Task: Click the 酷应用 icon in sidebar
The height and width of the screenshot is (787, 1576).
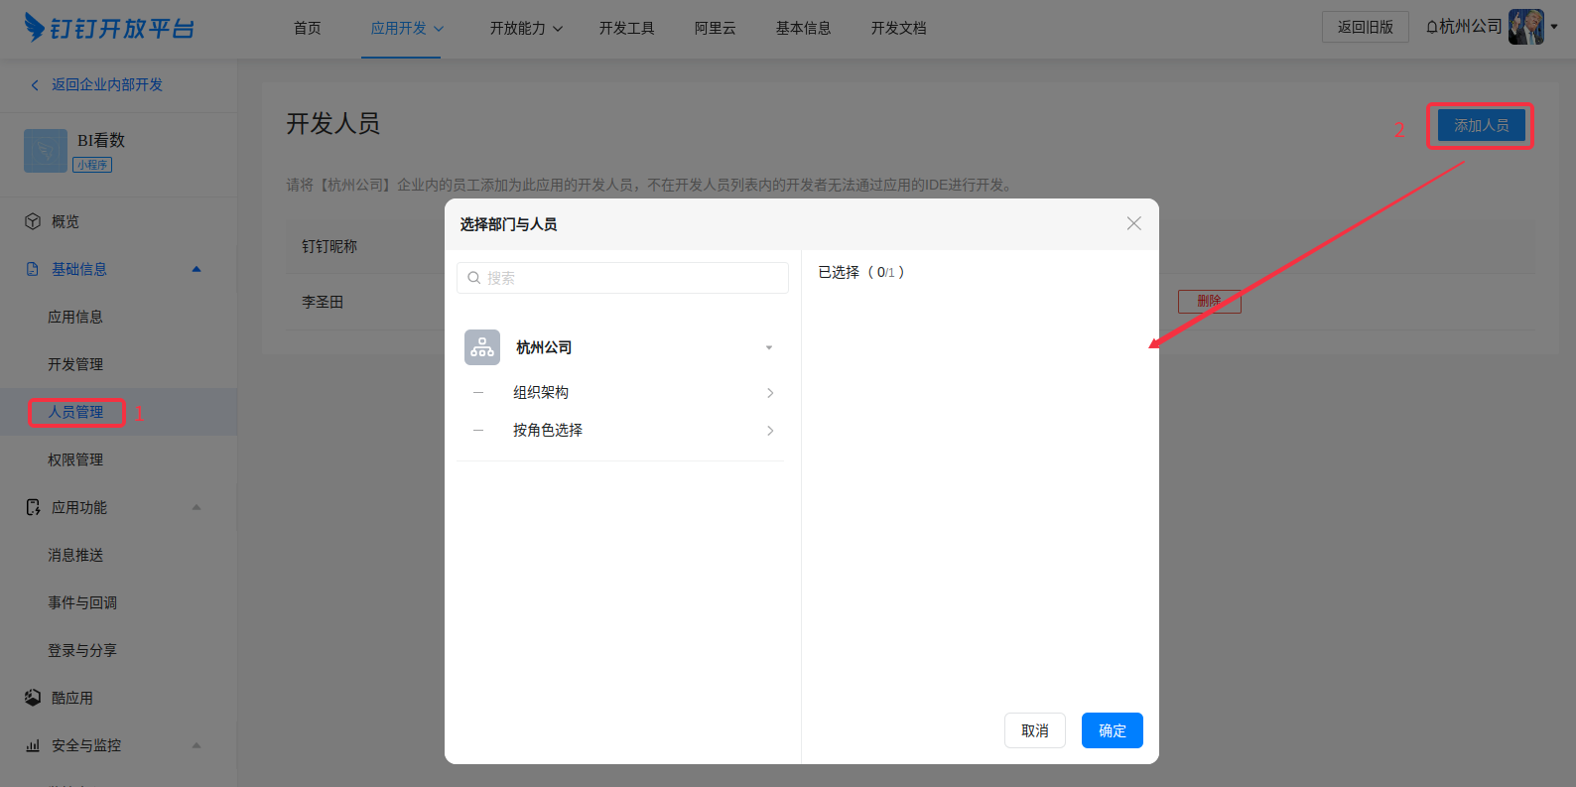Action: (33, 698)
